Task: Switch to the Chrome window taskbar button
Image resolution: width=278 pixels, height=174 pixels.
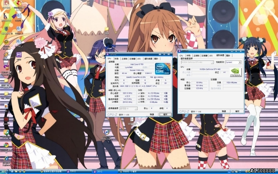Action: pyautogui.click(x=53, y=171)
